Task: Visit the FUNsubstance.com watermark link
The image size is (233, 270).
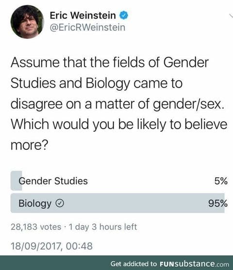Action: coord(194,264)
